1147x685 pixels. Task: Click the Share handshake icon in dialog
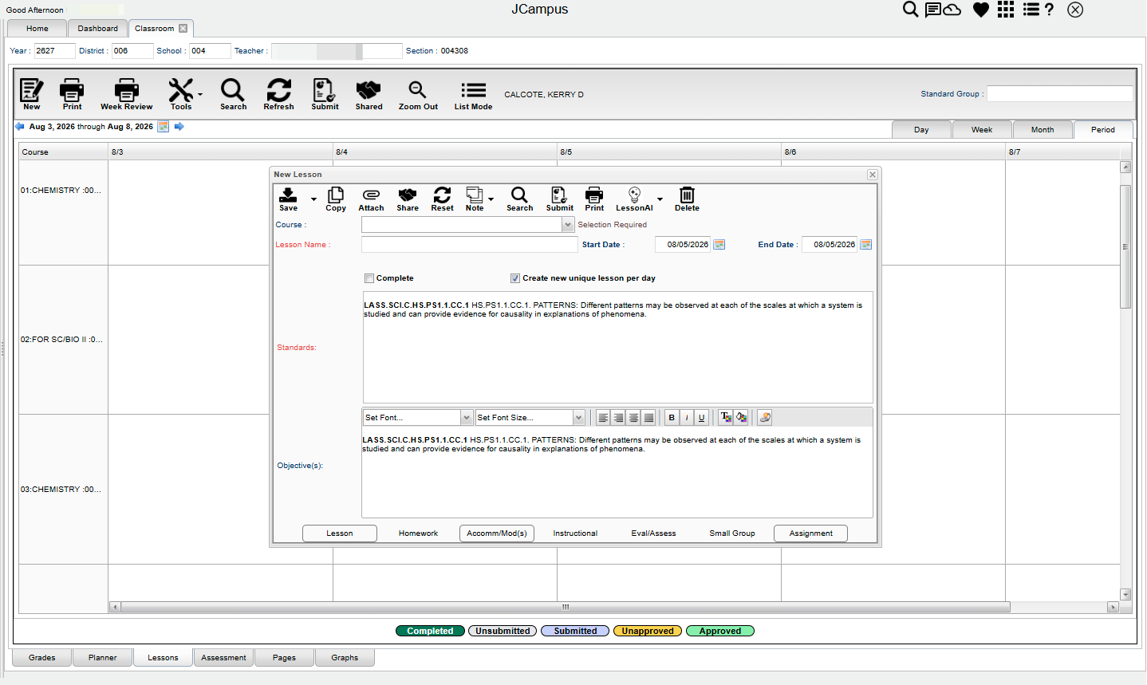click(x=408, y=195)
